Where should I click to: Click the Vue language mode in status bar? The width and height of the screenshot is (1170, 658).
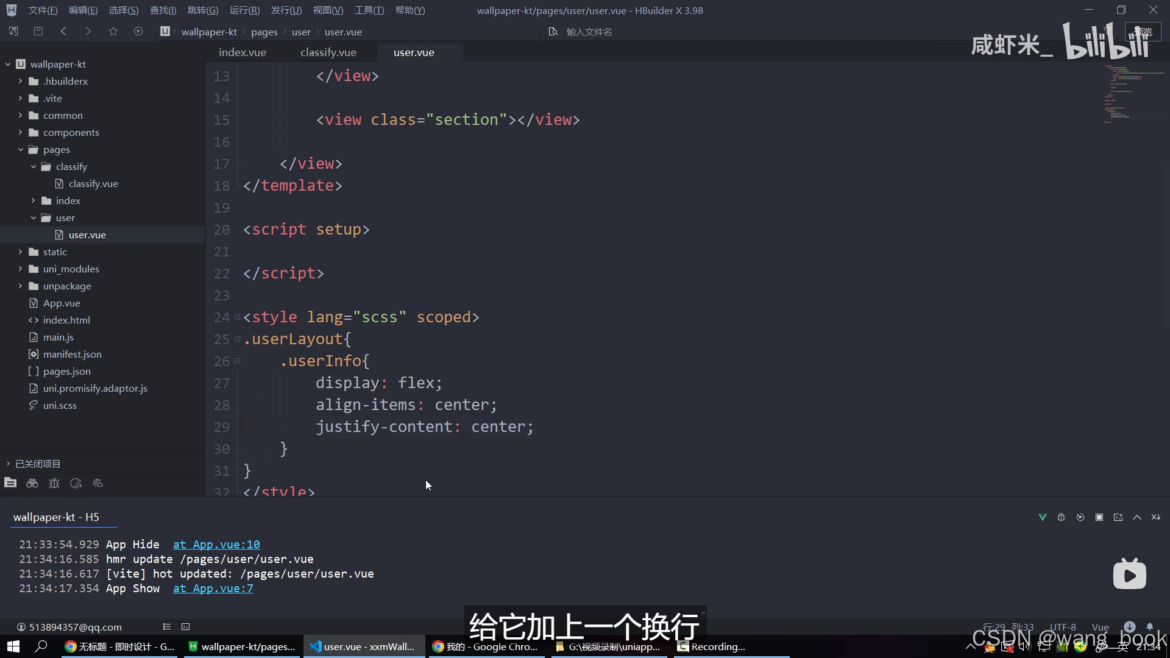[1100, 627]
